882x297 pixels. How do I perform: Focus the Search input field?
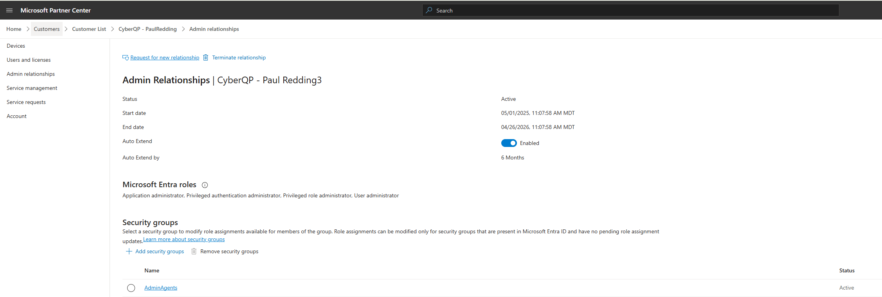pyautogui.click(x=631, y=11)
